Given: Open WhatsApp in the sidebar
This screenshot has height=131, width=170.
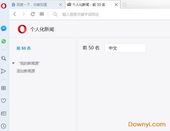Looking at the screenshot, I should coord(4,41).
